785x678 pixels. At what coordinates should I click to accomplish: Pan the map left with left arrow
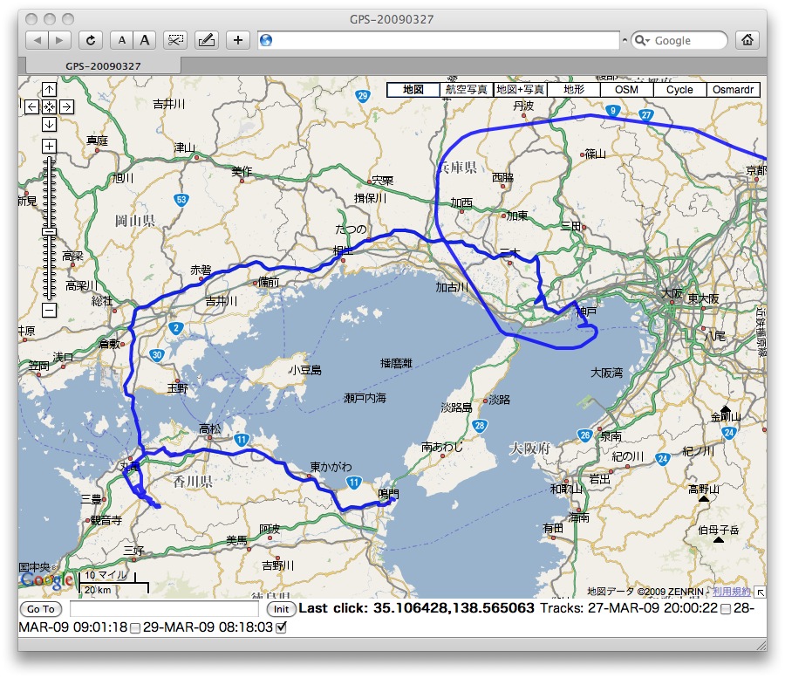(31, 106)
